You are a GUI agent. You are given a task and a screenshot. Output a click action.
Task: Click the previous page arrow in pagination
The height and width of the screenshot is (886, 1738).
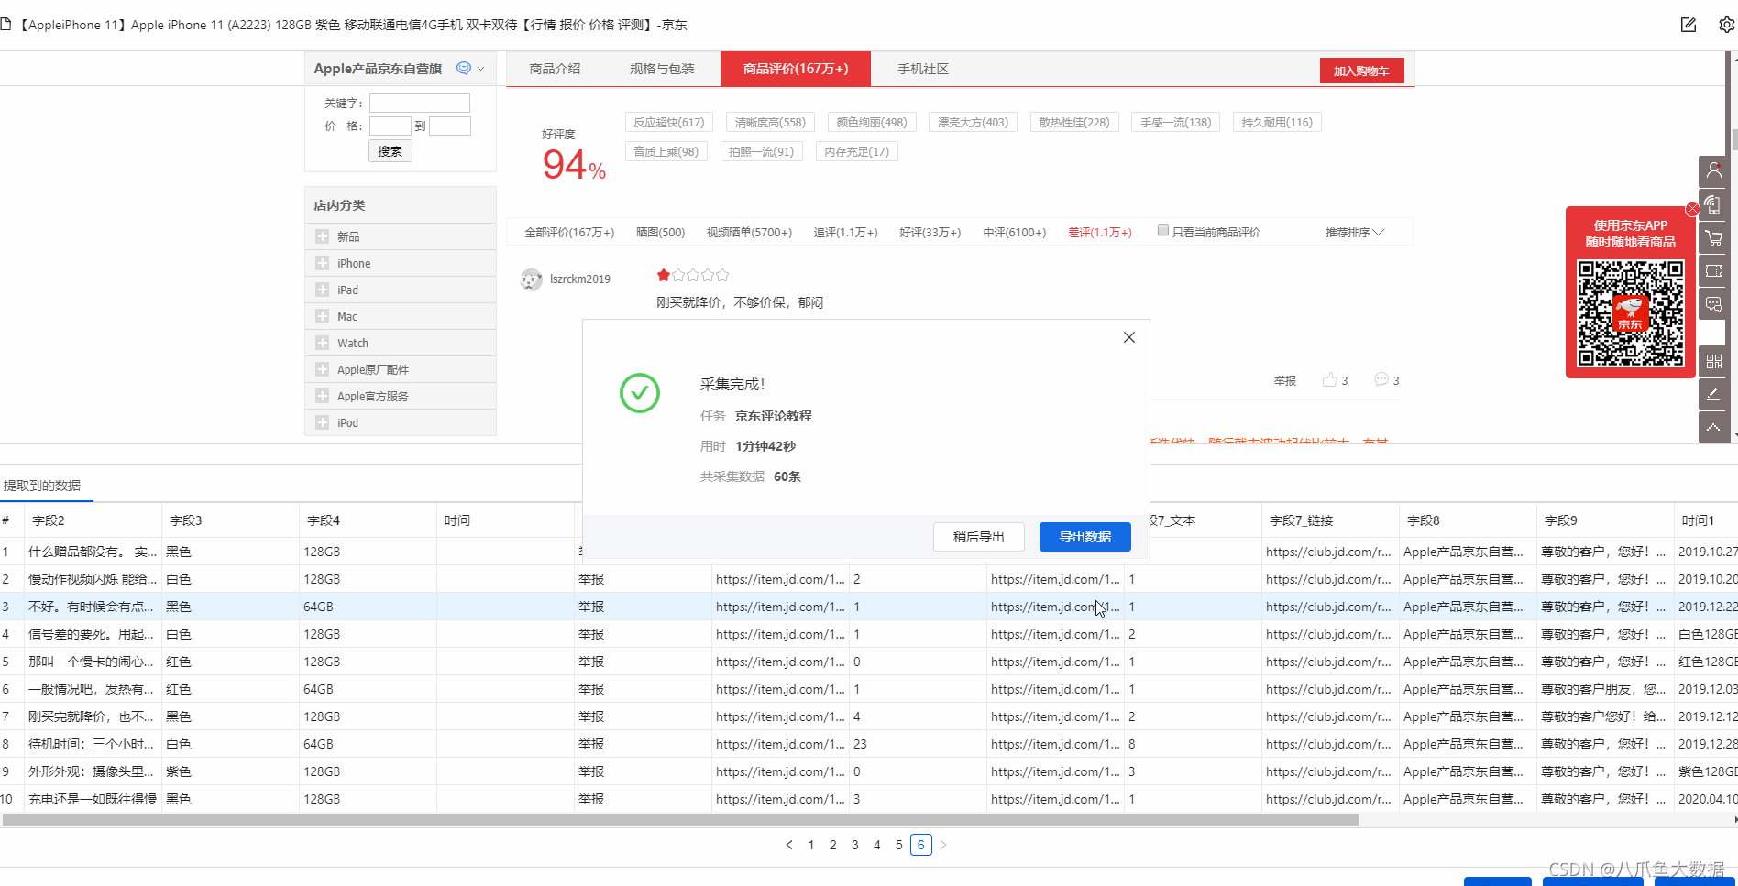click(789, 845)
